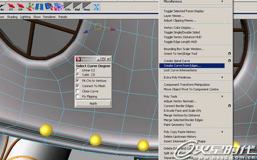Choose Adjust Vertex Normals entry
257x160 pixels.
point(180,101)
